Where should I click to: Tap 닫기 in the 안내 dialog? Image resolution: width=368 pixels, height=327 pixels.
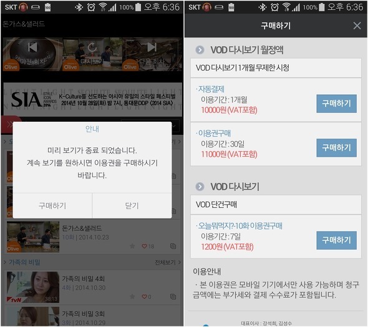[x=132, y=206]
